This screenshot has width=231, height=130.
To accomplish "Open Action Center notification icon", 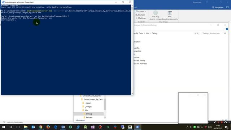I will tap(226, 127).
